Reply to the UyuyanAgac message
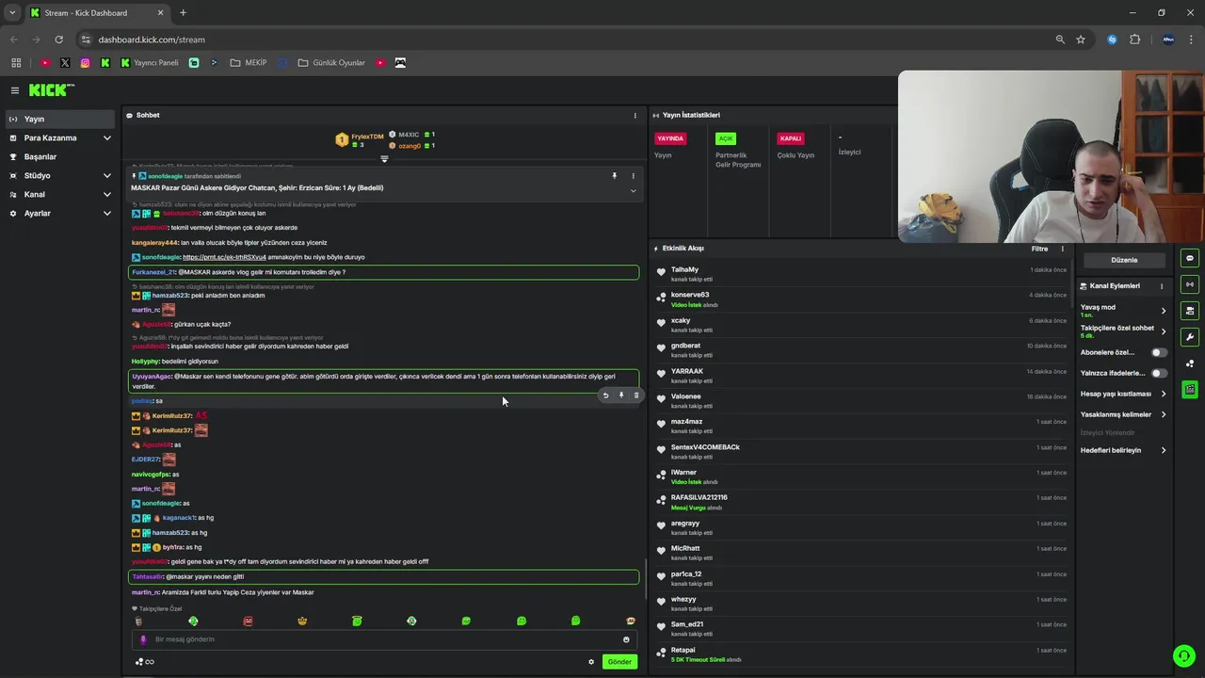Image resolution: width=1205 pixels, height=678 pixels. (x=605, y=395)
